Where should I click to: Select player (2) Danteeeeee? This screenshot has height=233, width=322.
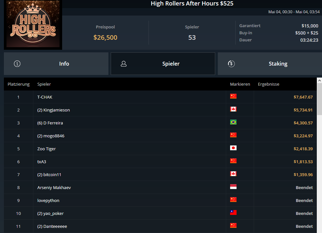pos(52,226)
